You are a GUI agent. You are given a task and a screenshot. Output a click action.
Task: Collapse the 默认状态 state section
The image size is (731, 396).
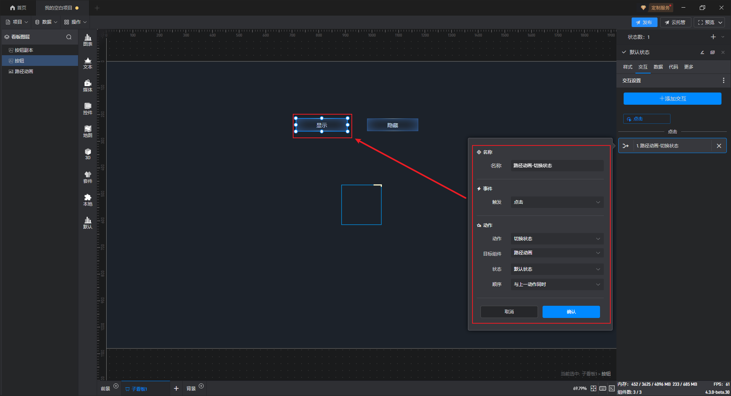click(624, 52)
